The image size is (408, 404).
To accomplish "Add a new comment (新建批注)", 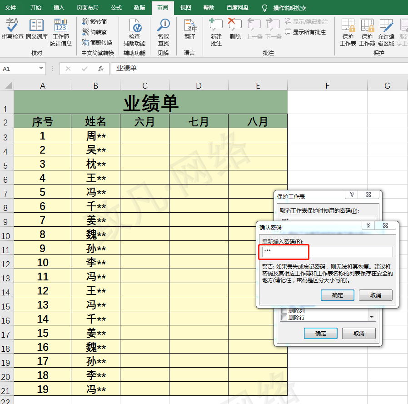I will (x=216, y=32).
